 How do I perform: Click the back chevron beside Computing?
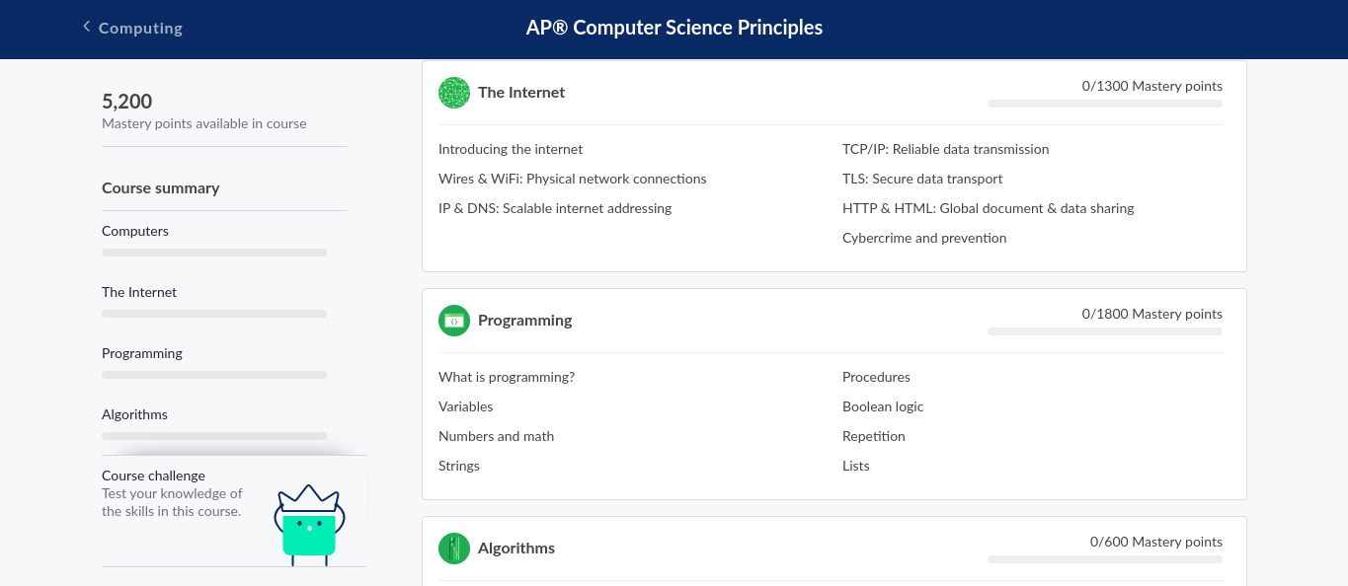click(x=87, y=27)
